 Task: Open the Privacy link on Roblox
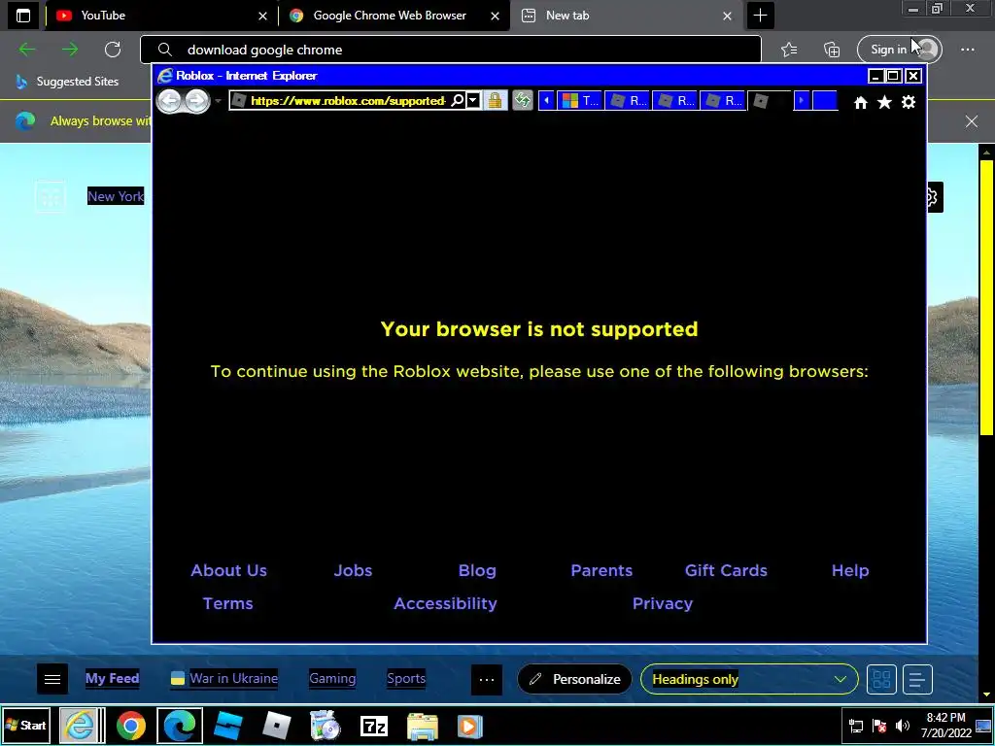click(x=663, y=603)
